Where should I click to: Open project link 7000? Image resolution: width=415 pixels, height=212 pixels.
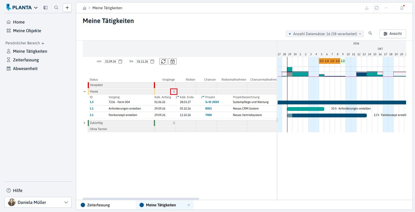click(x=209, y=115)
